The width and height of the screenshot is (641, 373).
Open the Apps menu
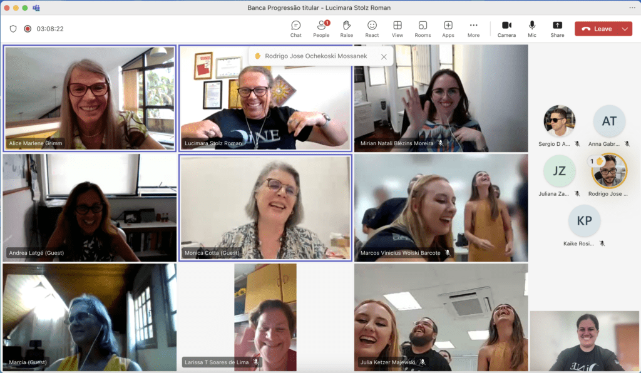point(448,28)
